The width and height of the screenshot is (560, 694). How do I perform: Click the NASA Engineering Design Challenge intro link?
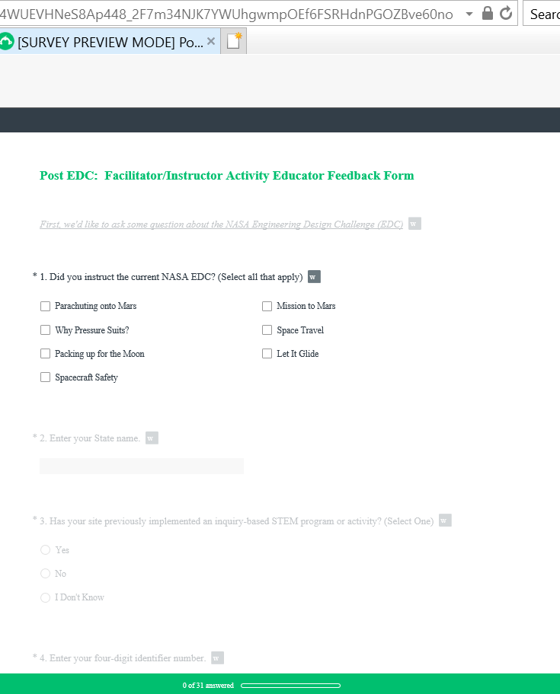point(221,224)
